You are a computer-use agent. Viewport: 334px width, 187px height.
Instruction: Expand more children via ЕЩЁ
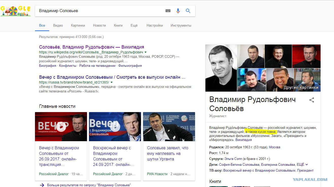[x=302, y=165]
